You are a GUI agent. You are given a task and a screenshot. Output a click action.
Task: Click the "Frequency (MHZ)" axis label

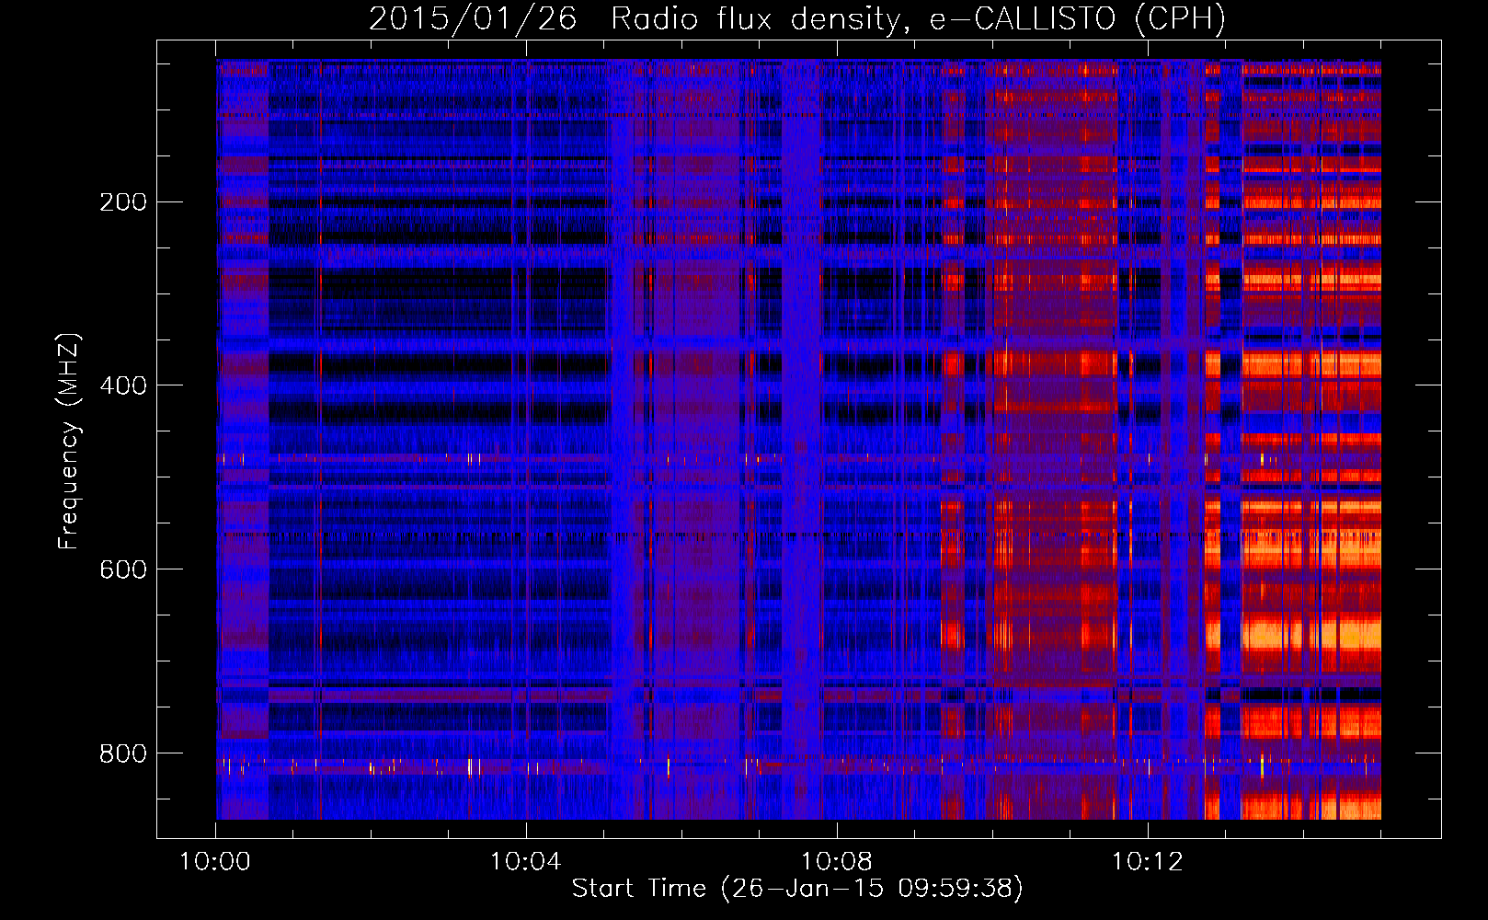(69, 441)
